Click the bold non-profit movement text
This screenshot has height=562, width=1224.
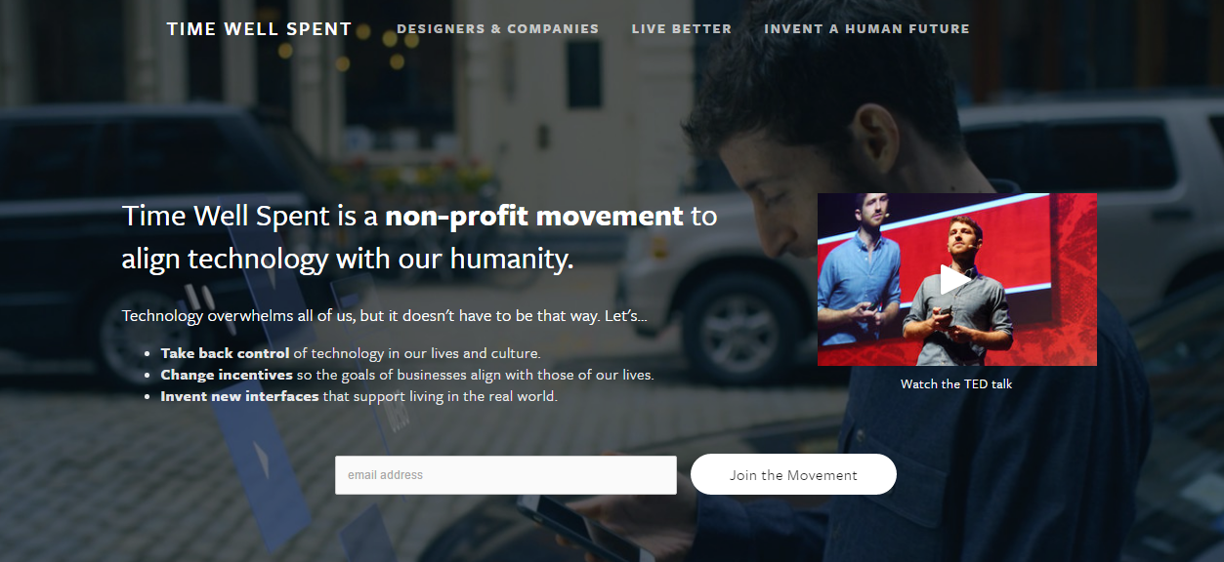(x=534, y=216)
